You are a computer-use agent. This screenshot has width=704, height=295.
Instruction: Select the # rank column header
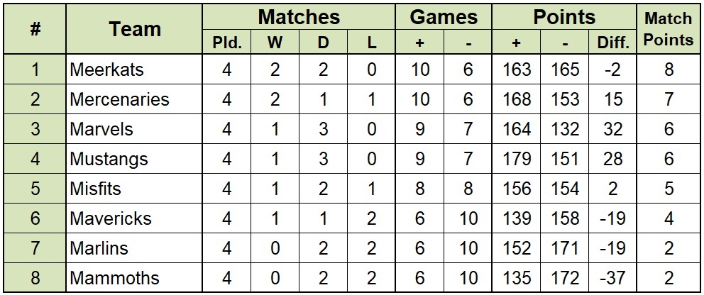[35, 29]
